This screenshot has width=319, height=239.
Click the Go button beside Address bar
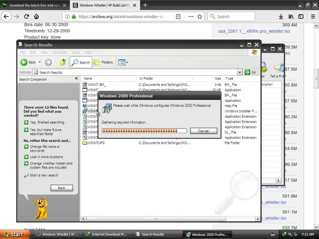[250, 72]
